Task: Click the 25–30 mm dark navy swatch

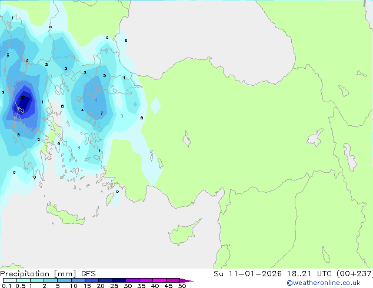Action: (118, 280)
